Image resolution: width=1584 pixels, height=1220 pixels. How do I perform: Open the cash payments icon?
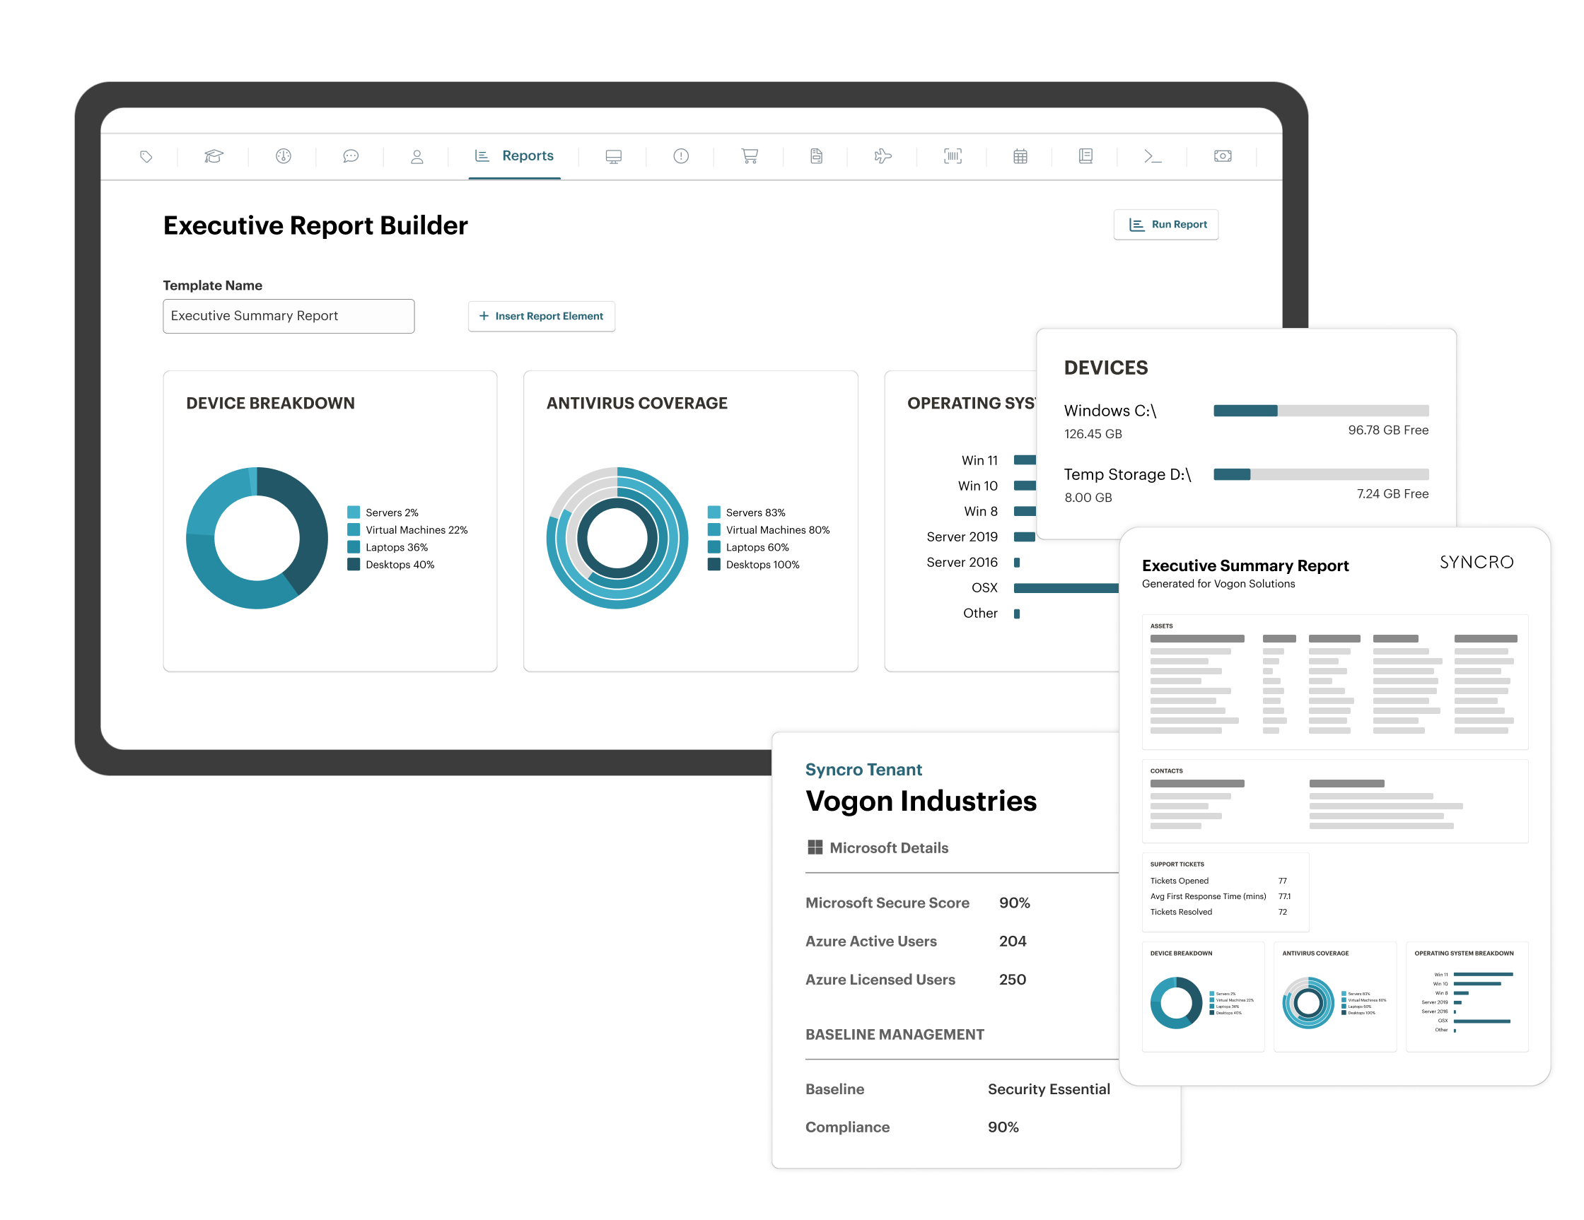click(1223, 156)
